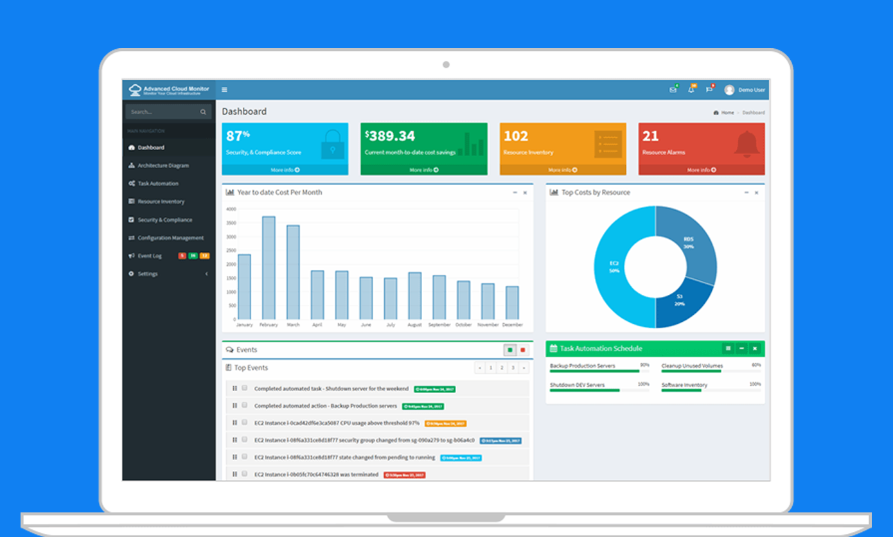This screenshot has height=537, width=893.
Task: Check the Backup Production servers event
Action: tap(245, 405)
